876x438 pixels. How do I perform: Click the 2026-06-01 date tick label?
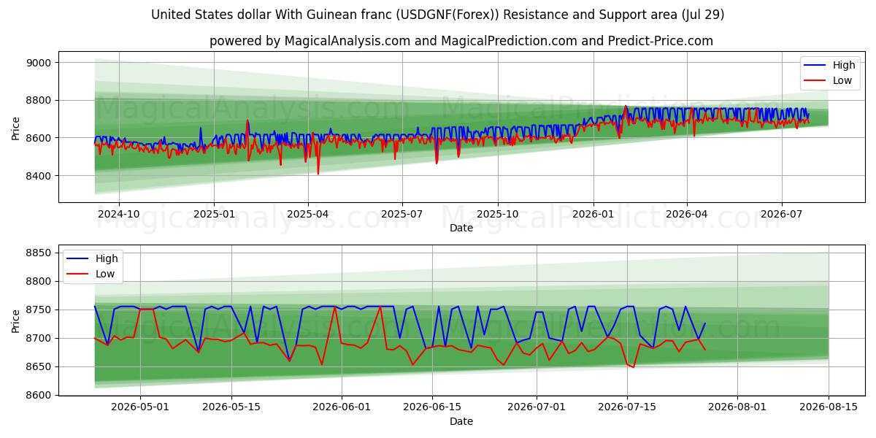(x=342, y=407)
